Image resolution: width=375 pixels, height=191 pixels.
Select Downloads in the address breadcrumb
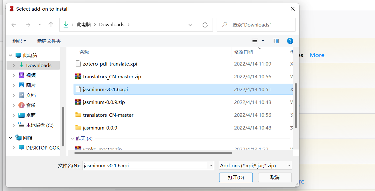[x=112, y=25]
